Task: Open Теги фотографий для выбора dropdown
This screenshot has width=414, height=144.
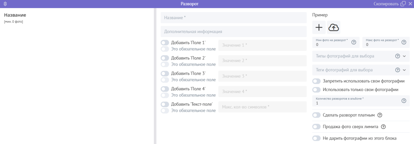Action: tap(404, 70)
